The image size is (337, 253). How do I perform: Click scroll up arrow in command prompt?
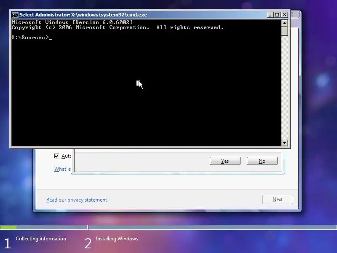click(x=285, y=23)
